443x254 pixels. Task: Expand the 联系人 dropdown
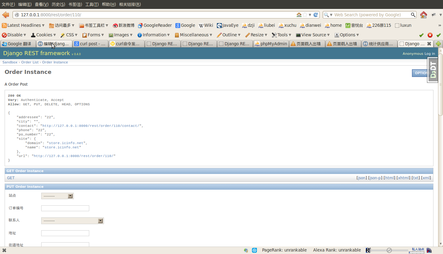pyautogui.click(x=100, y=221)
